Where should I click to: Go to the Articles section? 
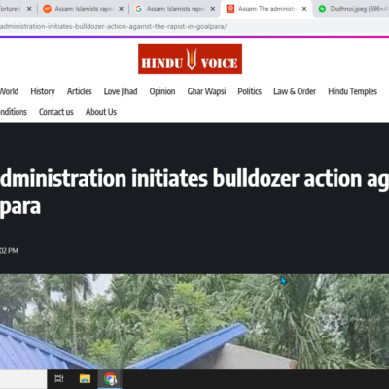coord(80,91)
